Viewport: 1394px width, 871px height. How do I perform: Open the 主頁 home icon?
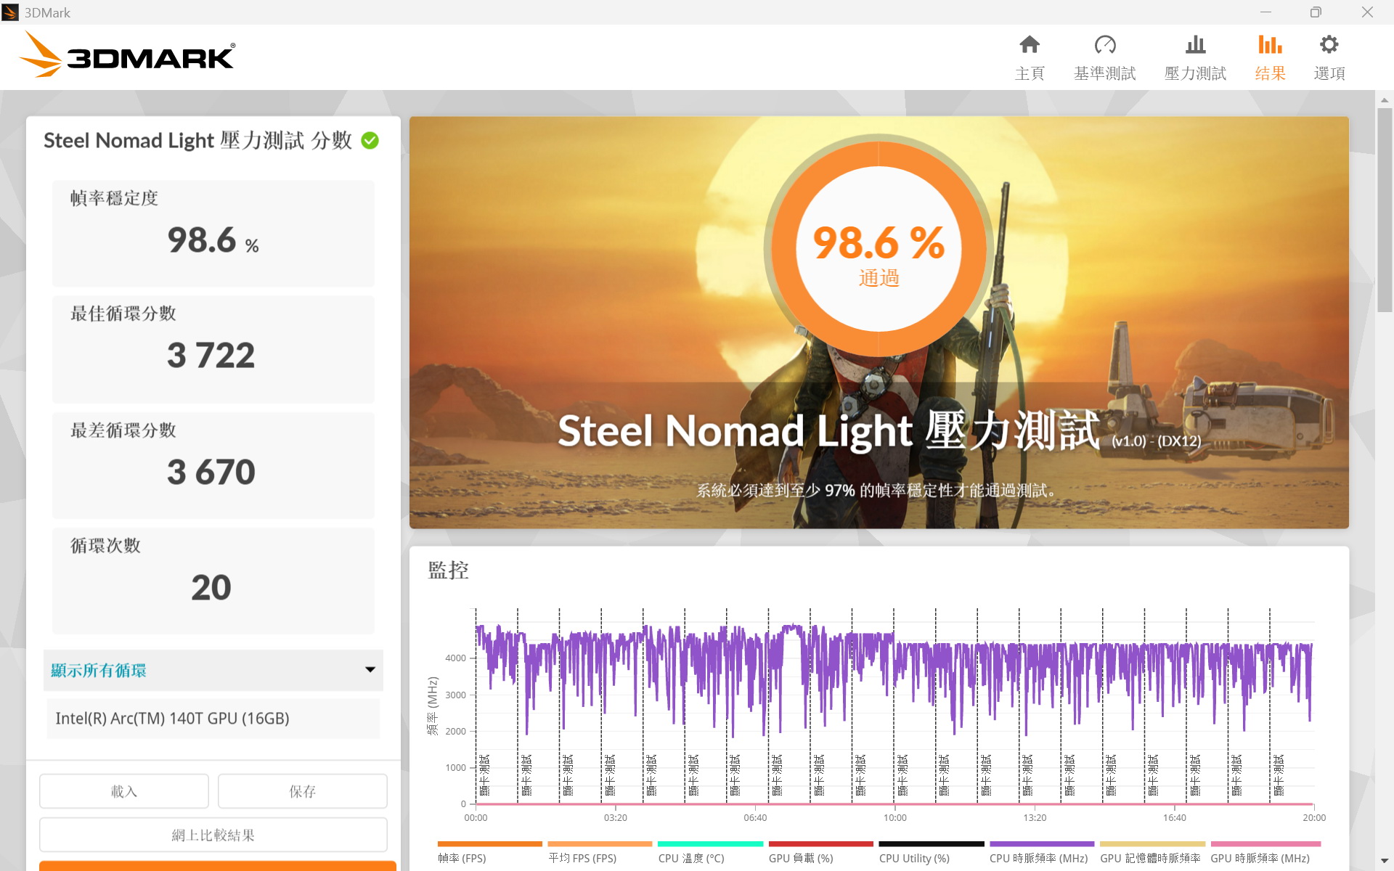point(1030,45)
